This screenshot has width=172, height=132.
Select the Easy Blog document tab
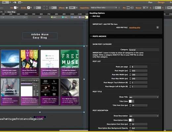tap(11, 12)
